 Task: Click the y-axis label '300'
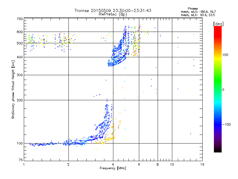tap(20, 75)
